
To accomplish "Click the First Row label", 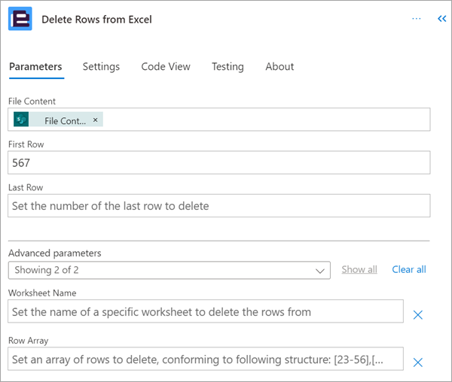I will point(26,144).
